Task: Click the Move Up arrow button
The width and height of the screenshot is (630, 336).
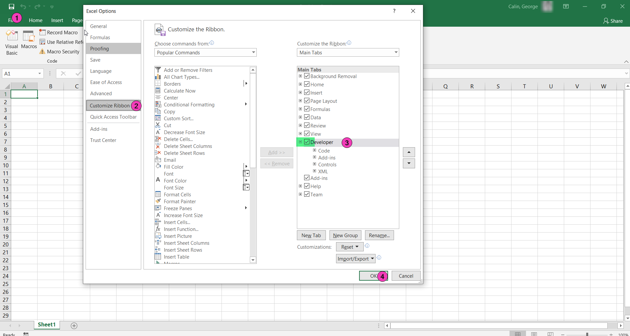Action: pos(409,152)
